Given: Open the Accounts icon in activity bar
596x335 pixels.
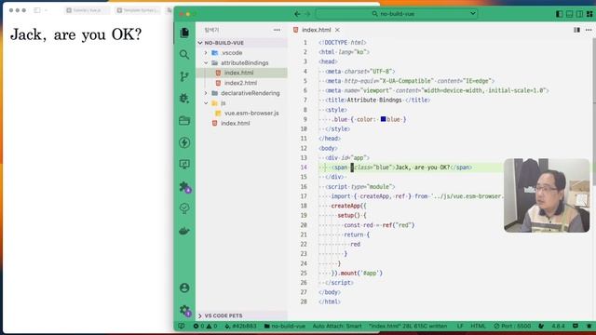Looking at the screenshot, I should tap(184, 288).
